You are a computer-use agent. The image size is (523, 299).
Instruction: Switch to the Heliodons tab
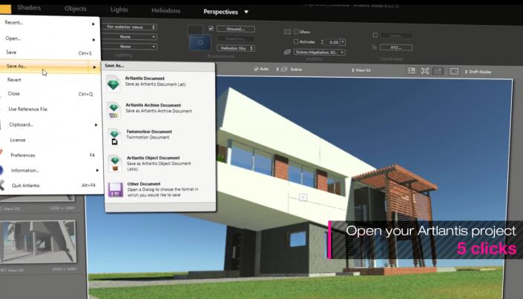165,10
